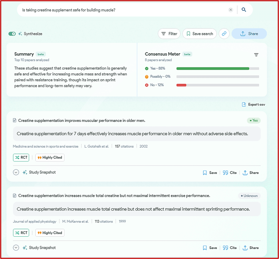Image resolution: width=279 pixels, height=259 pixels.
Task: Clear the search query with X icon
Action: point(231,10)
